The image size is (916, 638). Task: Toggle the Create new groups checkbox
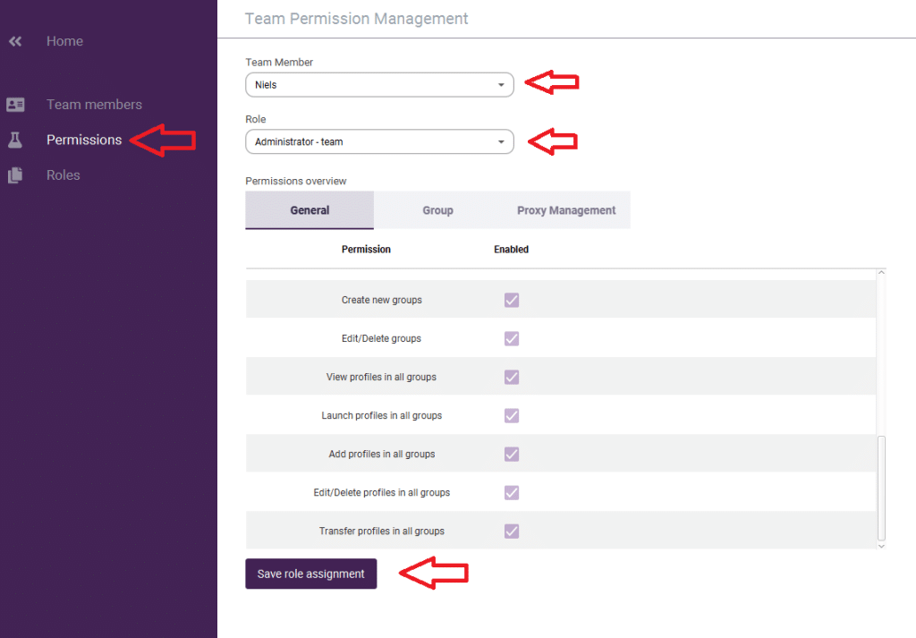coord(511,300)
